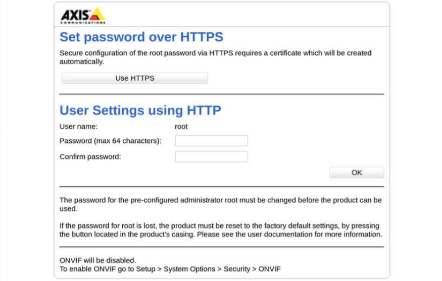Confirm settings with the OK button

pyautogui.click(x=357, y=173)
